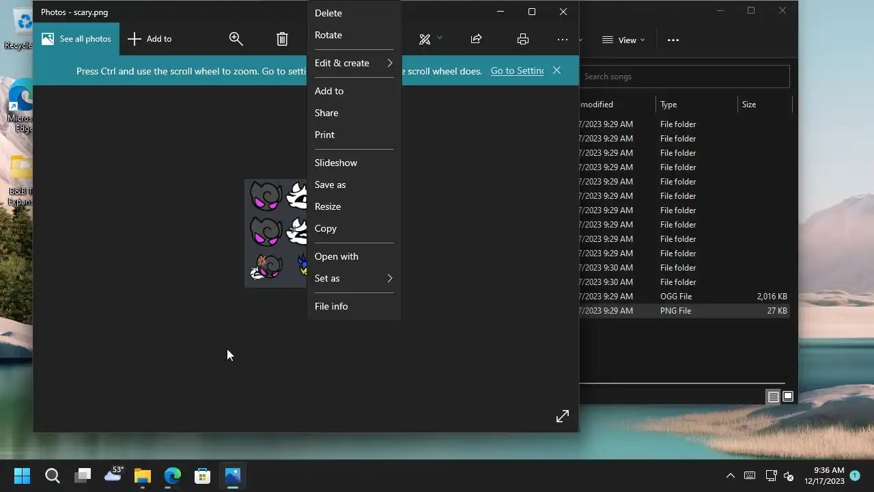Open the View dropdown in File Explorer
This screenshot has width=874, height=492.
point(623,40)
